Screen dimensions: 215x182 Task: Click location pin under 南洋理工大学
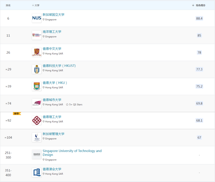coord(44,36)
